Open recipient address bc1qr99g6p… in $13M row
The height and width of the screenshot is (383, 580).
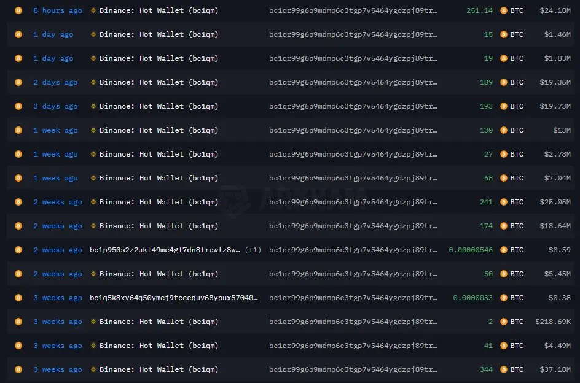pyautogui.click(x=353, y=130)
